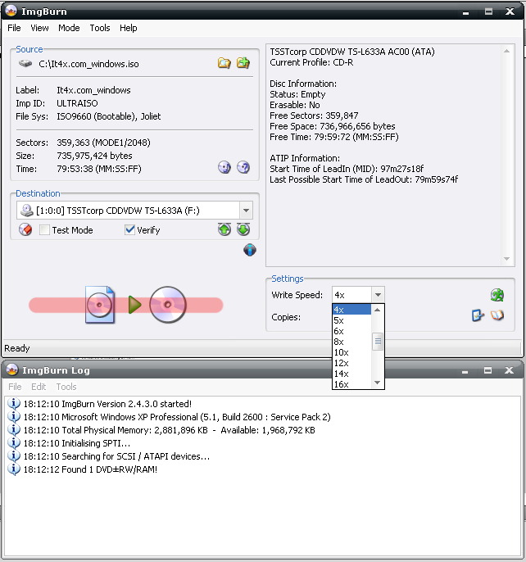Click the 'Searching for SCSI / ATAPI devices' log entry
This screenshot has height=562, width=526.
point(116,456)
